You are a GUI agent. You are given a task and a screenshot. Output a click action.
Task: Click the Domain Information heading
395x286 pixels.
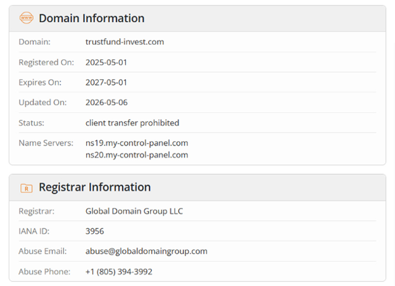[x=92, y=18]
